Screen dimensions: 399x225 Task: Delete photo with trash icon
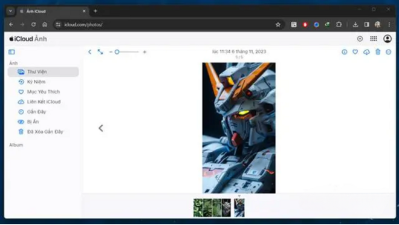click(x=378, y=52)
